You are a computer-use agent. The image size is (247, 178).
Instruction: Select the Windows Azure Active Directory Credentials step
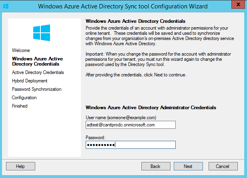37,61
